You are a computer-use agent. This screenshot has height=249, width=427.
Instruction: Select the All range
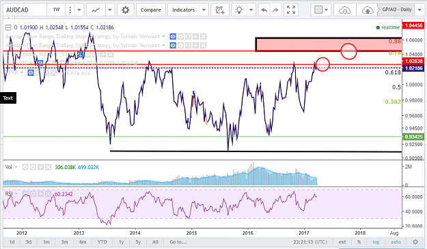[155, 241]
